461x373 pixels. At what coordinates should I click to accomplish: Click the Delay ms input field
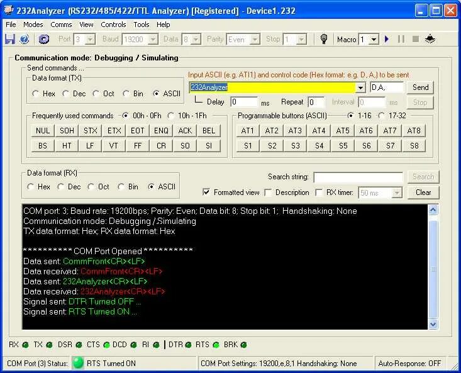click(244, 102)
